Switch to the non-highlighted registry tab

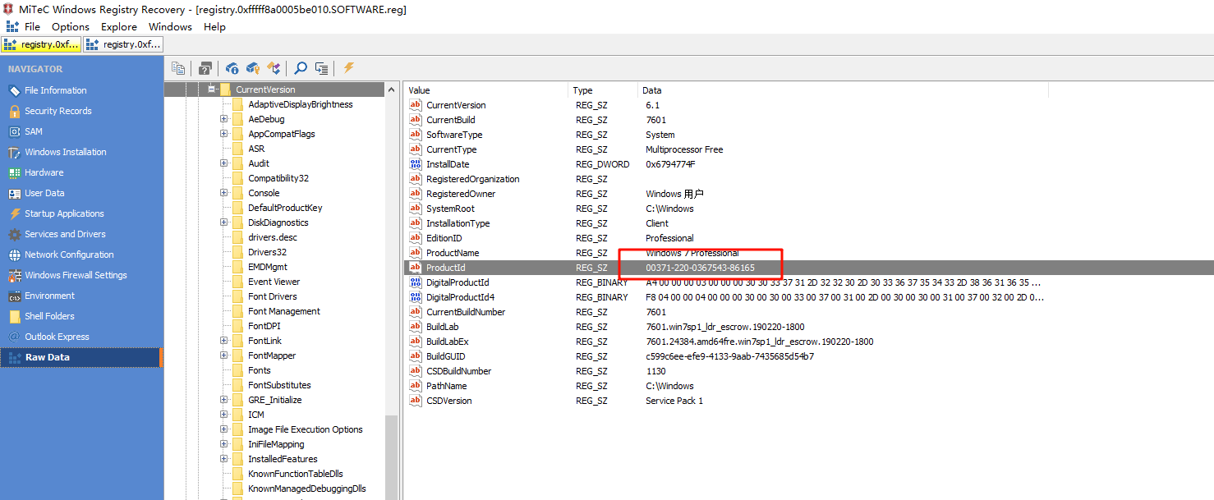click(x=123, y=44)
